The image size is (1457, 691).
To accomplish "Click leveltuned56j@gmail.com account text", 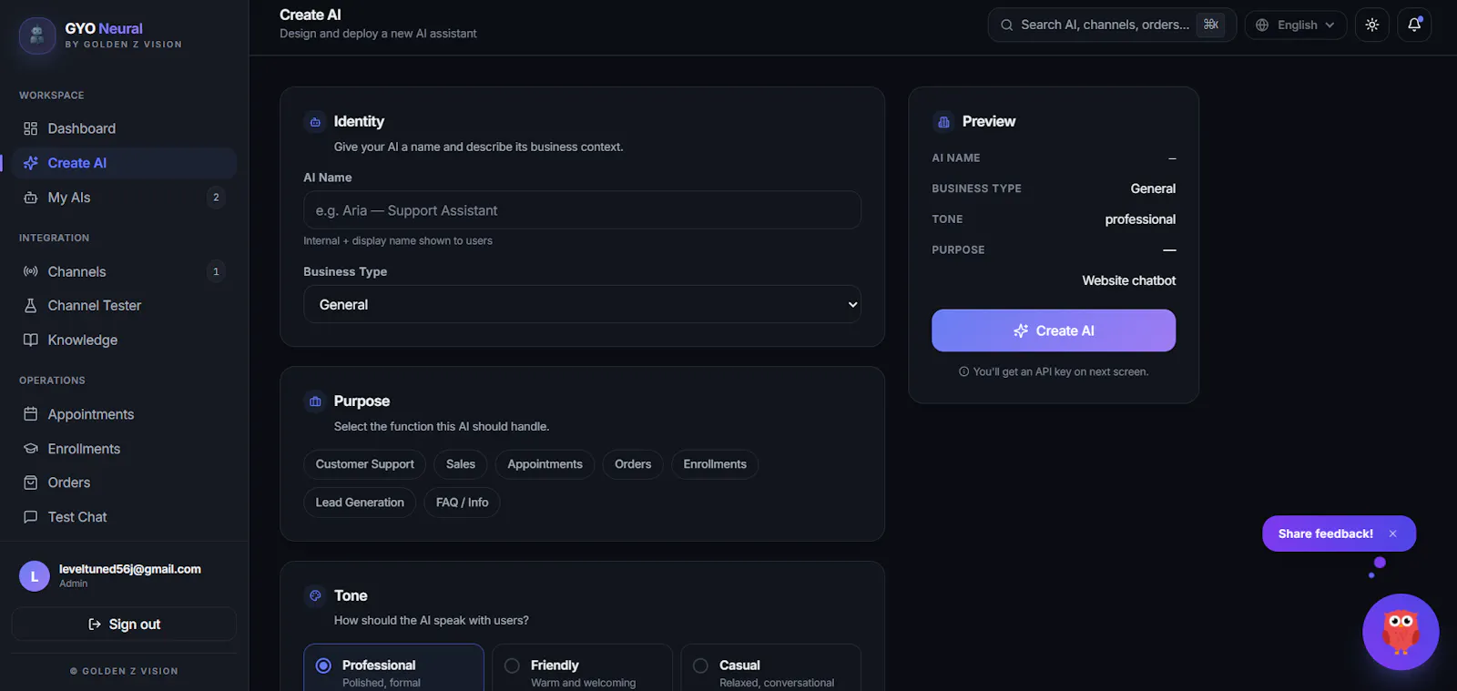I will (130, 569).
